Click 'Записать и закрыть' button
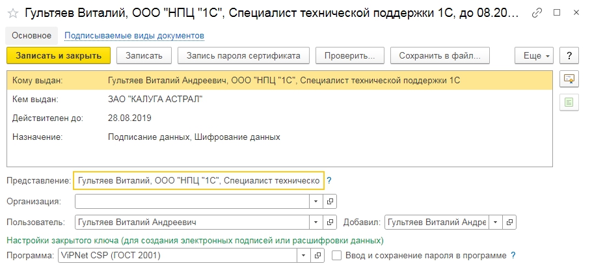The width and height of the screenshot is (592, 270). point(59,56)
